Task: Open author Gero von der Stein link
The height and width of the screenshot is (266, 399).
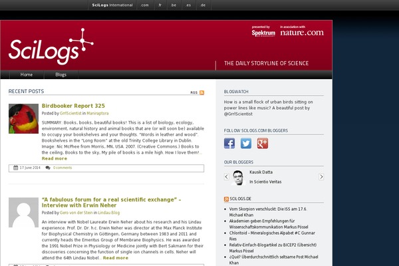Action: tap(76, 213)
